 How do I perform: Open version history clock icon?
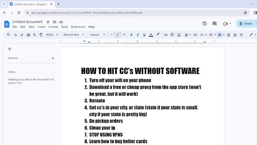[x=204, y=23]
